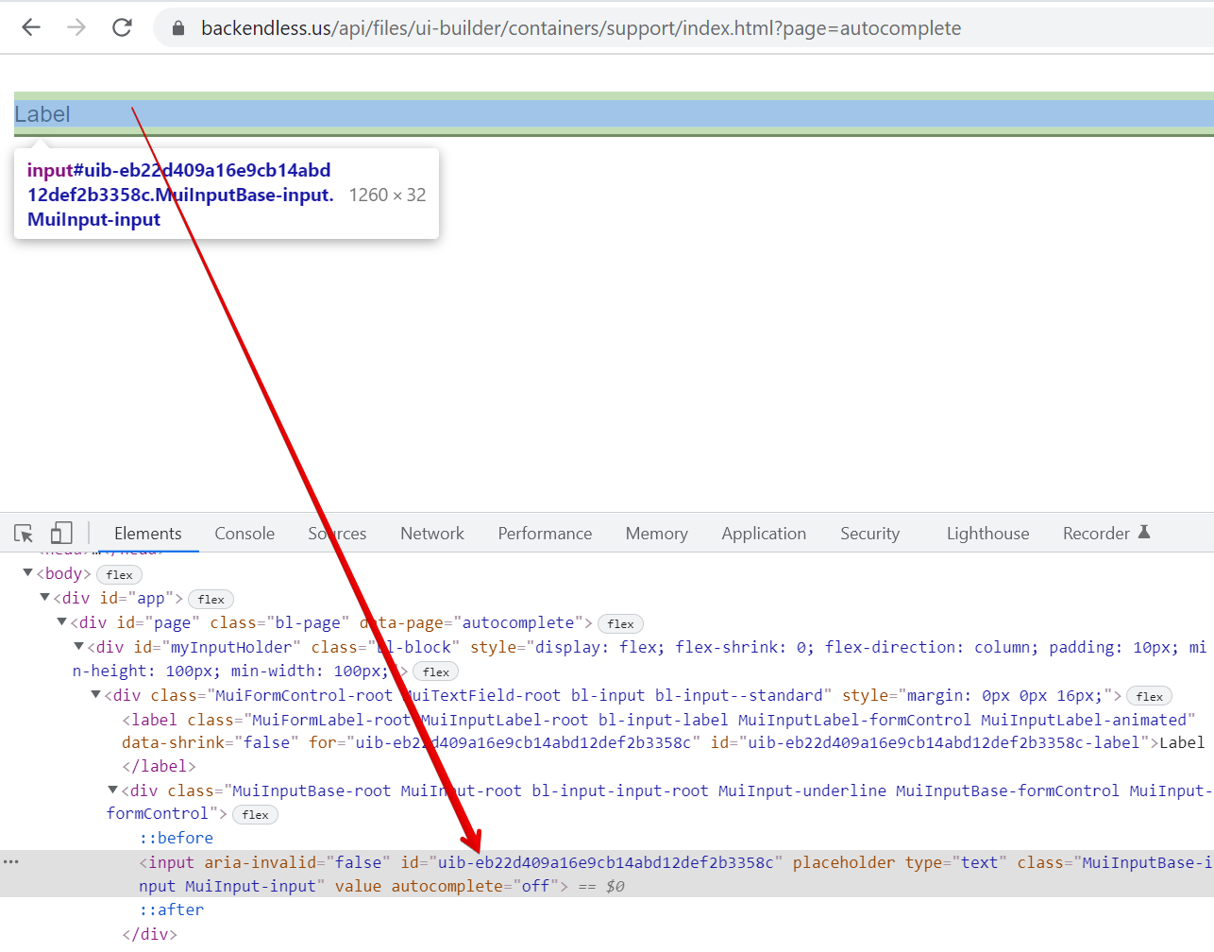The height and width of the screenshot is (952, 1214).
Task: Go forward to the next page
Action: click(76, 27)
